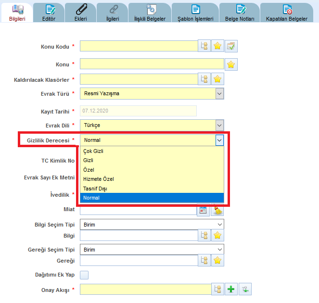Image resolution: width=319 pixels, height=303 pixels.
Task: Expand the Evrak Türü dropdown
Action: click(x=219, y=94)
